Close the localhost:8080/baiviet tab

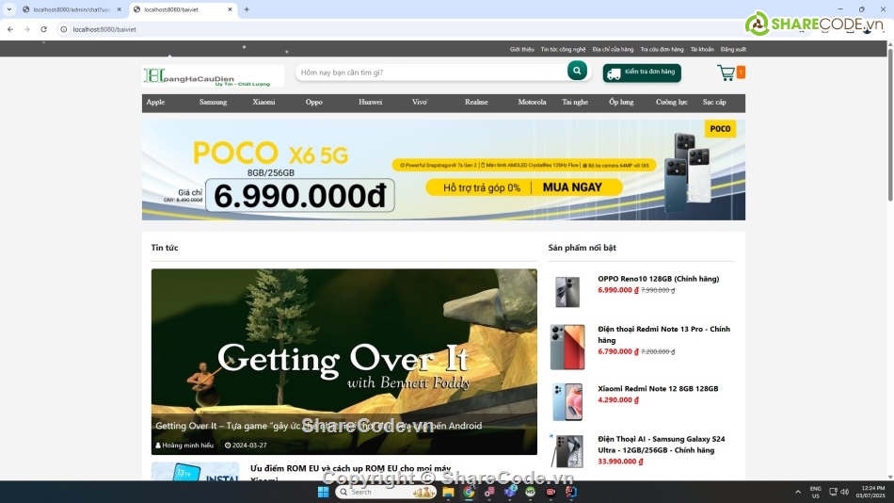[x=230, y=9]
